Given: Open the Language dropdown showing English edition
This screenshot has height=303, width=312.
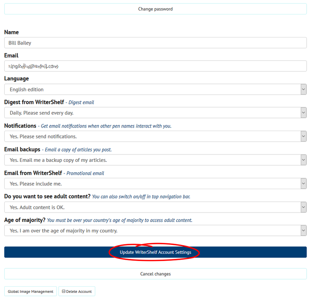Looking at the screenshot, I should pos(155,89).
